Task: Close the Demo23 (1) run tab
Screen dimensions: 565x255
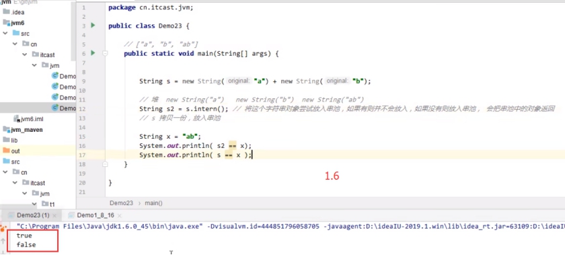Action: [x=54, y=216]
